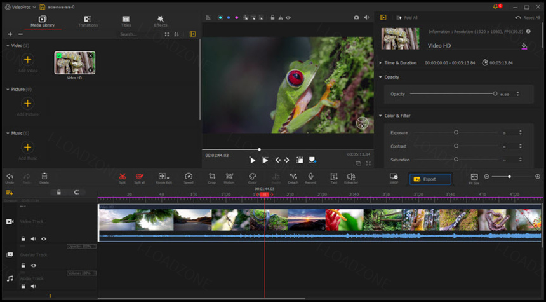Click the duration stopwatch icon
546x302 pixels.
pos(484,63)
